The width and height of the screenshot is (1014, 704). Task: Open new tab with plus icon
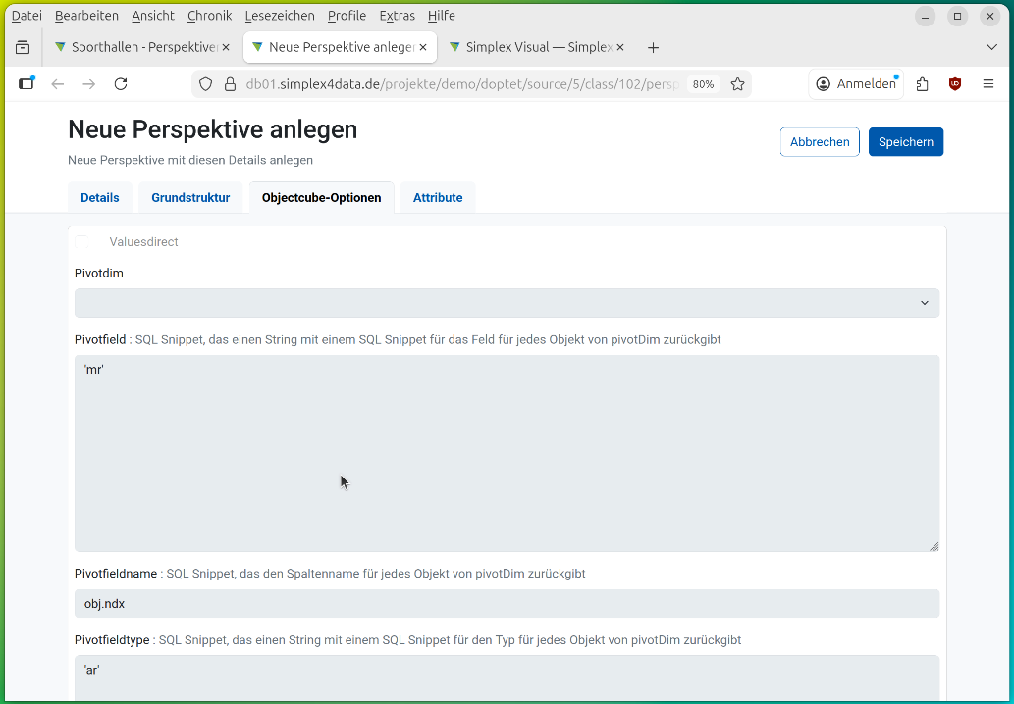pyautogui.click(x=654, y=47)
